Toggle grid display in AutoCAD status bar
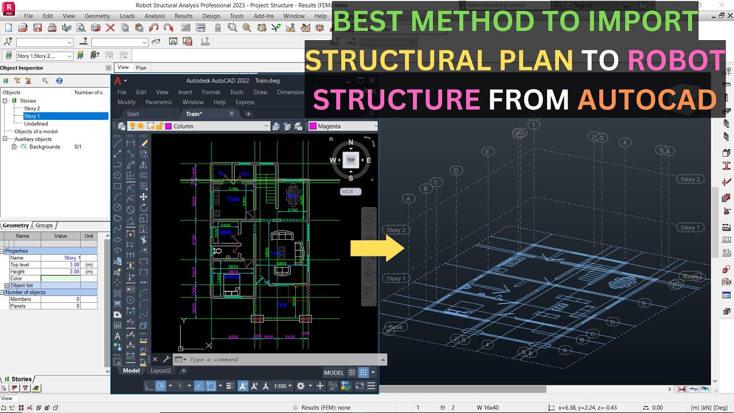This screenshot has width=734, height=413. coord(352,372)
